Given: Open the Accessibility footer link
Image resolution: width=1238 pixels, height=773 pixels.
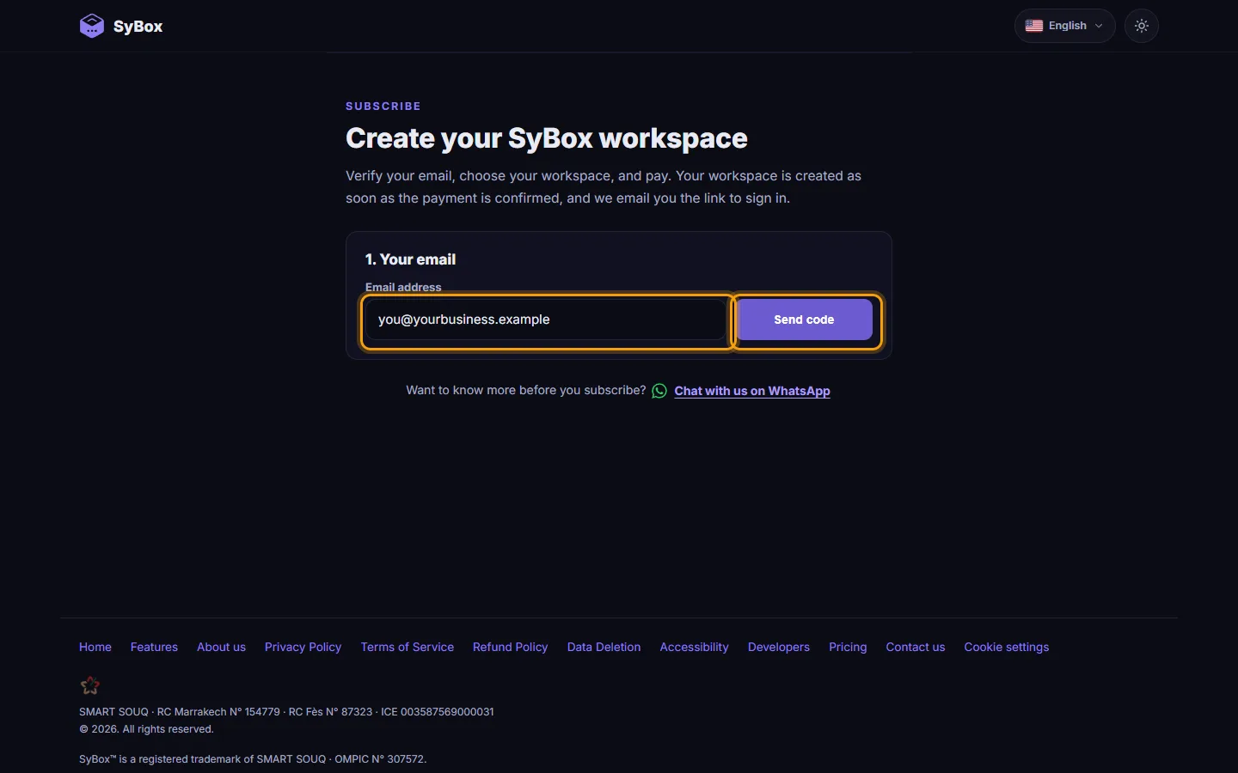Looking at the screenshot, I should [x=694, y=647].
